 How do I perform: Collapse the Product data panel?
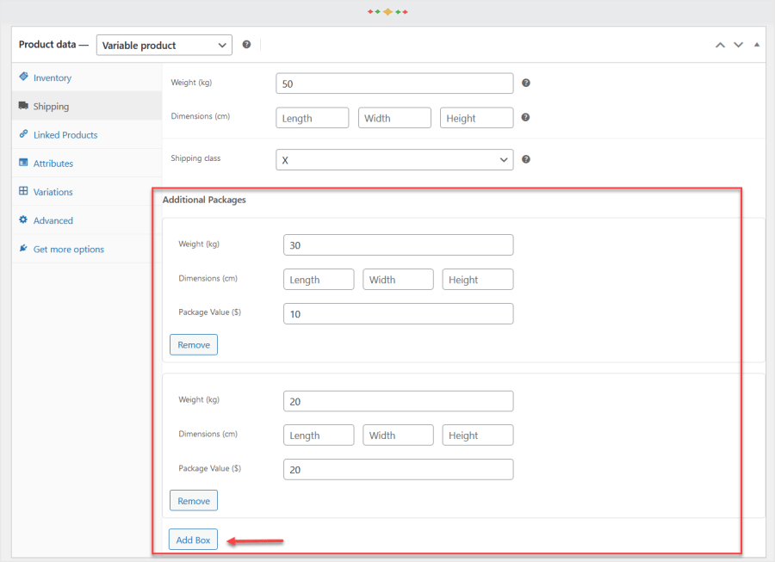pos(757,45)
